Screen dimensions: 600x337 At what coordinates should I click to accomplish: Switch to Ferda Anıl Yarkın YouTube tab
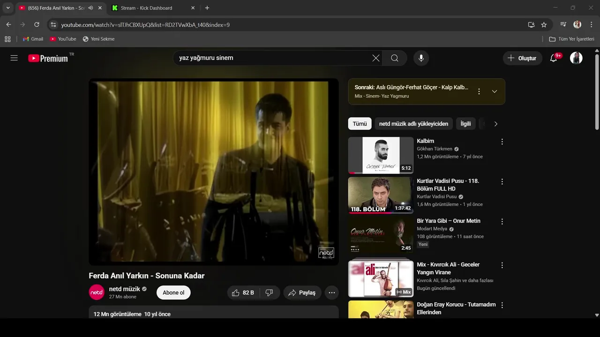tap(56, 8)
